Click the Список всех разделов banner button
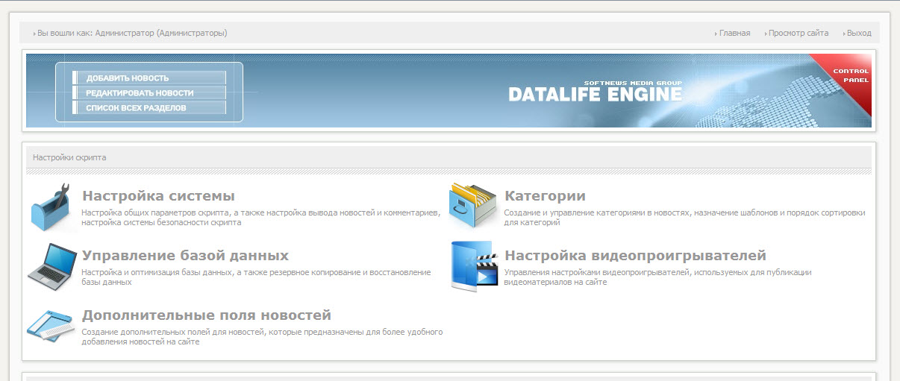This screenshot has height=381, width=900. 149,107
